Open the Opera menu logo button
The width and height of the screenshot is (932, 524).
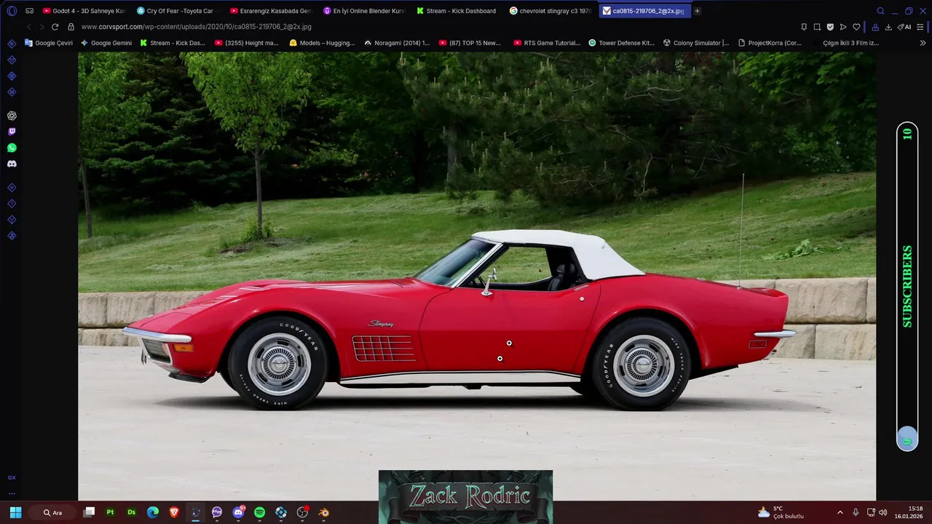(x=12, y=11)
